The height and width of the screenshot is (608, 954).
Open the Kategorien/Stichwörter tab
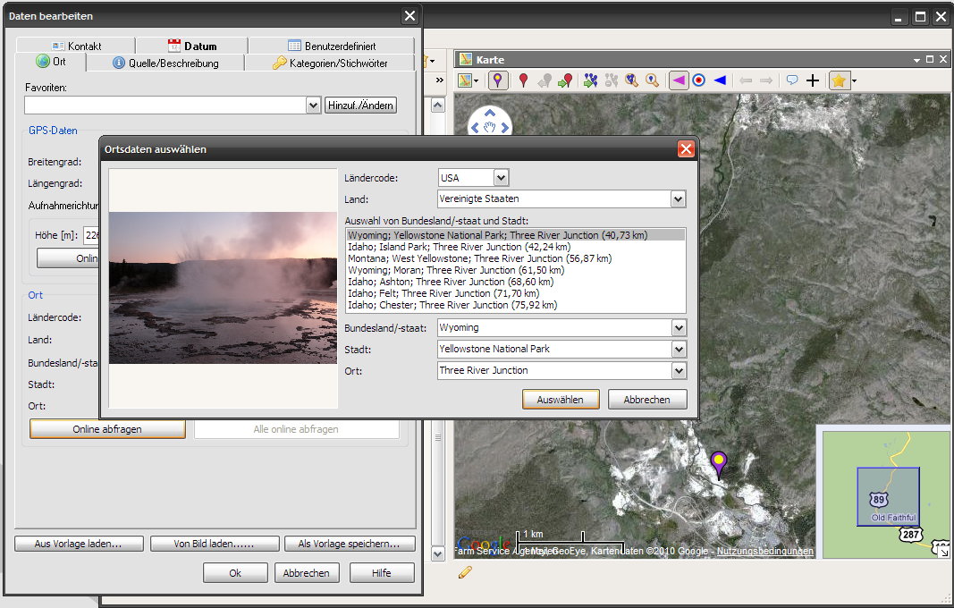click(330, 63)
